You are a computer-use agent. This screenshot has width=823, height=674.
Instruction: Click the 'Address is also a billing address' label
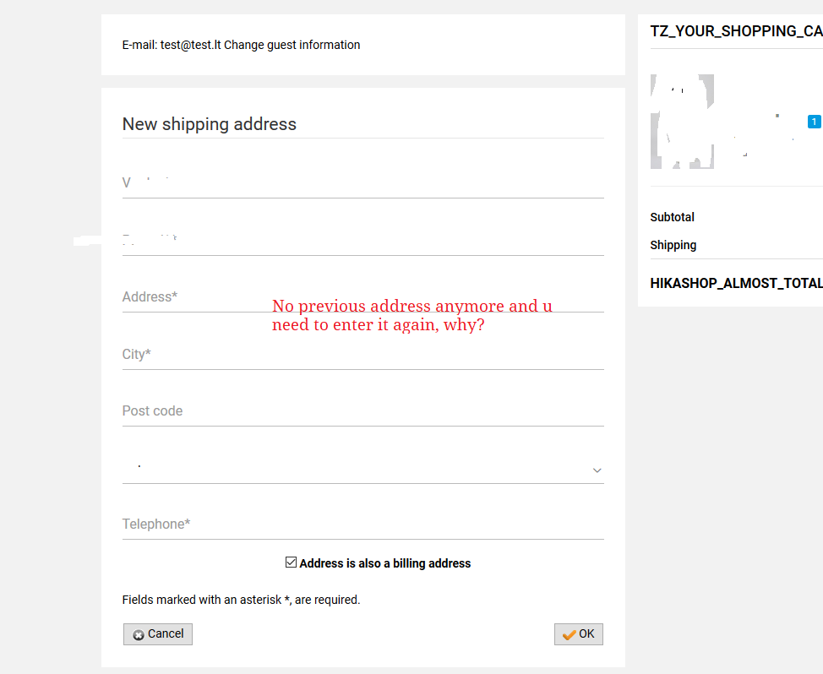(x=384, y=563)
